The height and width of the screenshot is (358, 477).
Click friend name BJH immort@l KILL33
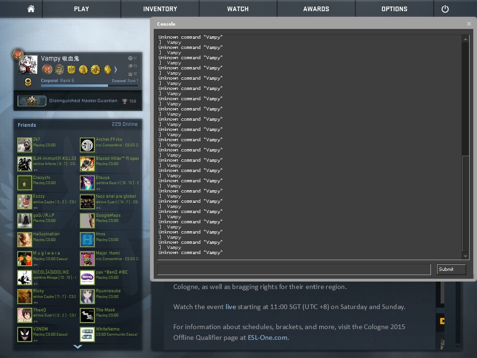pos(55,158)
